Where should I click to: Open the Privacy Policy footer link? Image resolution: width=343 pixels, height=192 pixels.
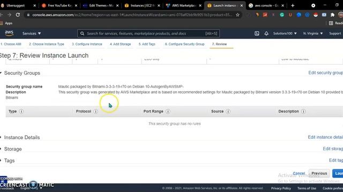tap(281, 188)
